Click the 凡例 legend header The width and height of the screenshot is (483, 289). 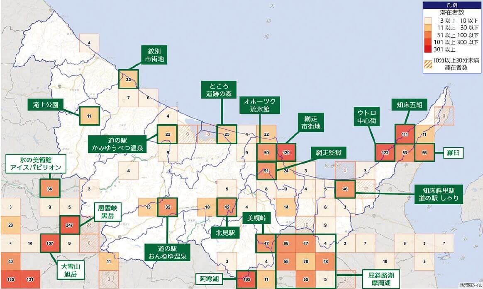coord(451,5)
